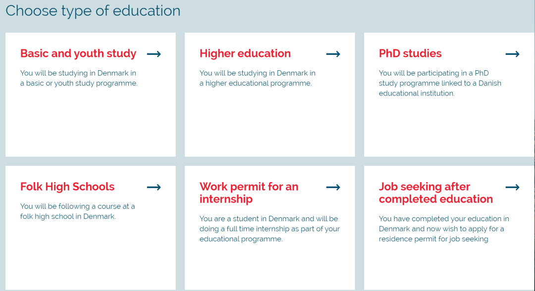This screenshot has height=291, width=535.
Task: Click the residence permit for job seeking description
Action: click(444, 229)
